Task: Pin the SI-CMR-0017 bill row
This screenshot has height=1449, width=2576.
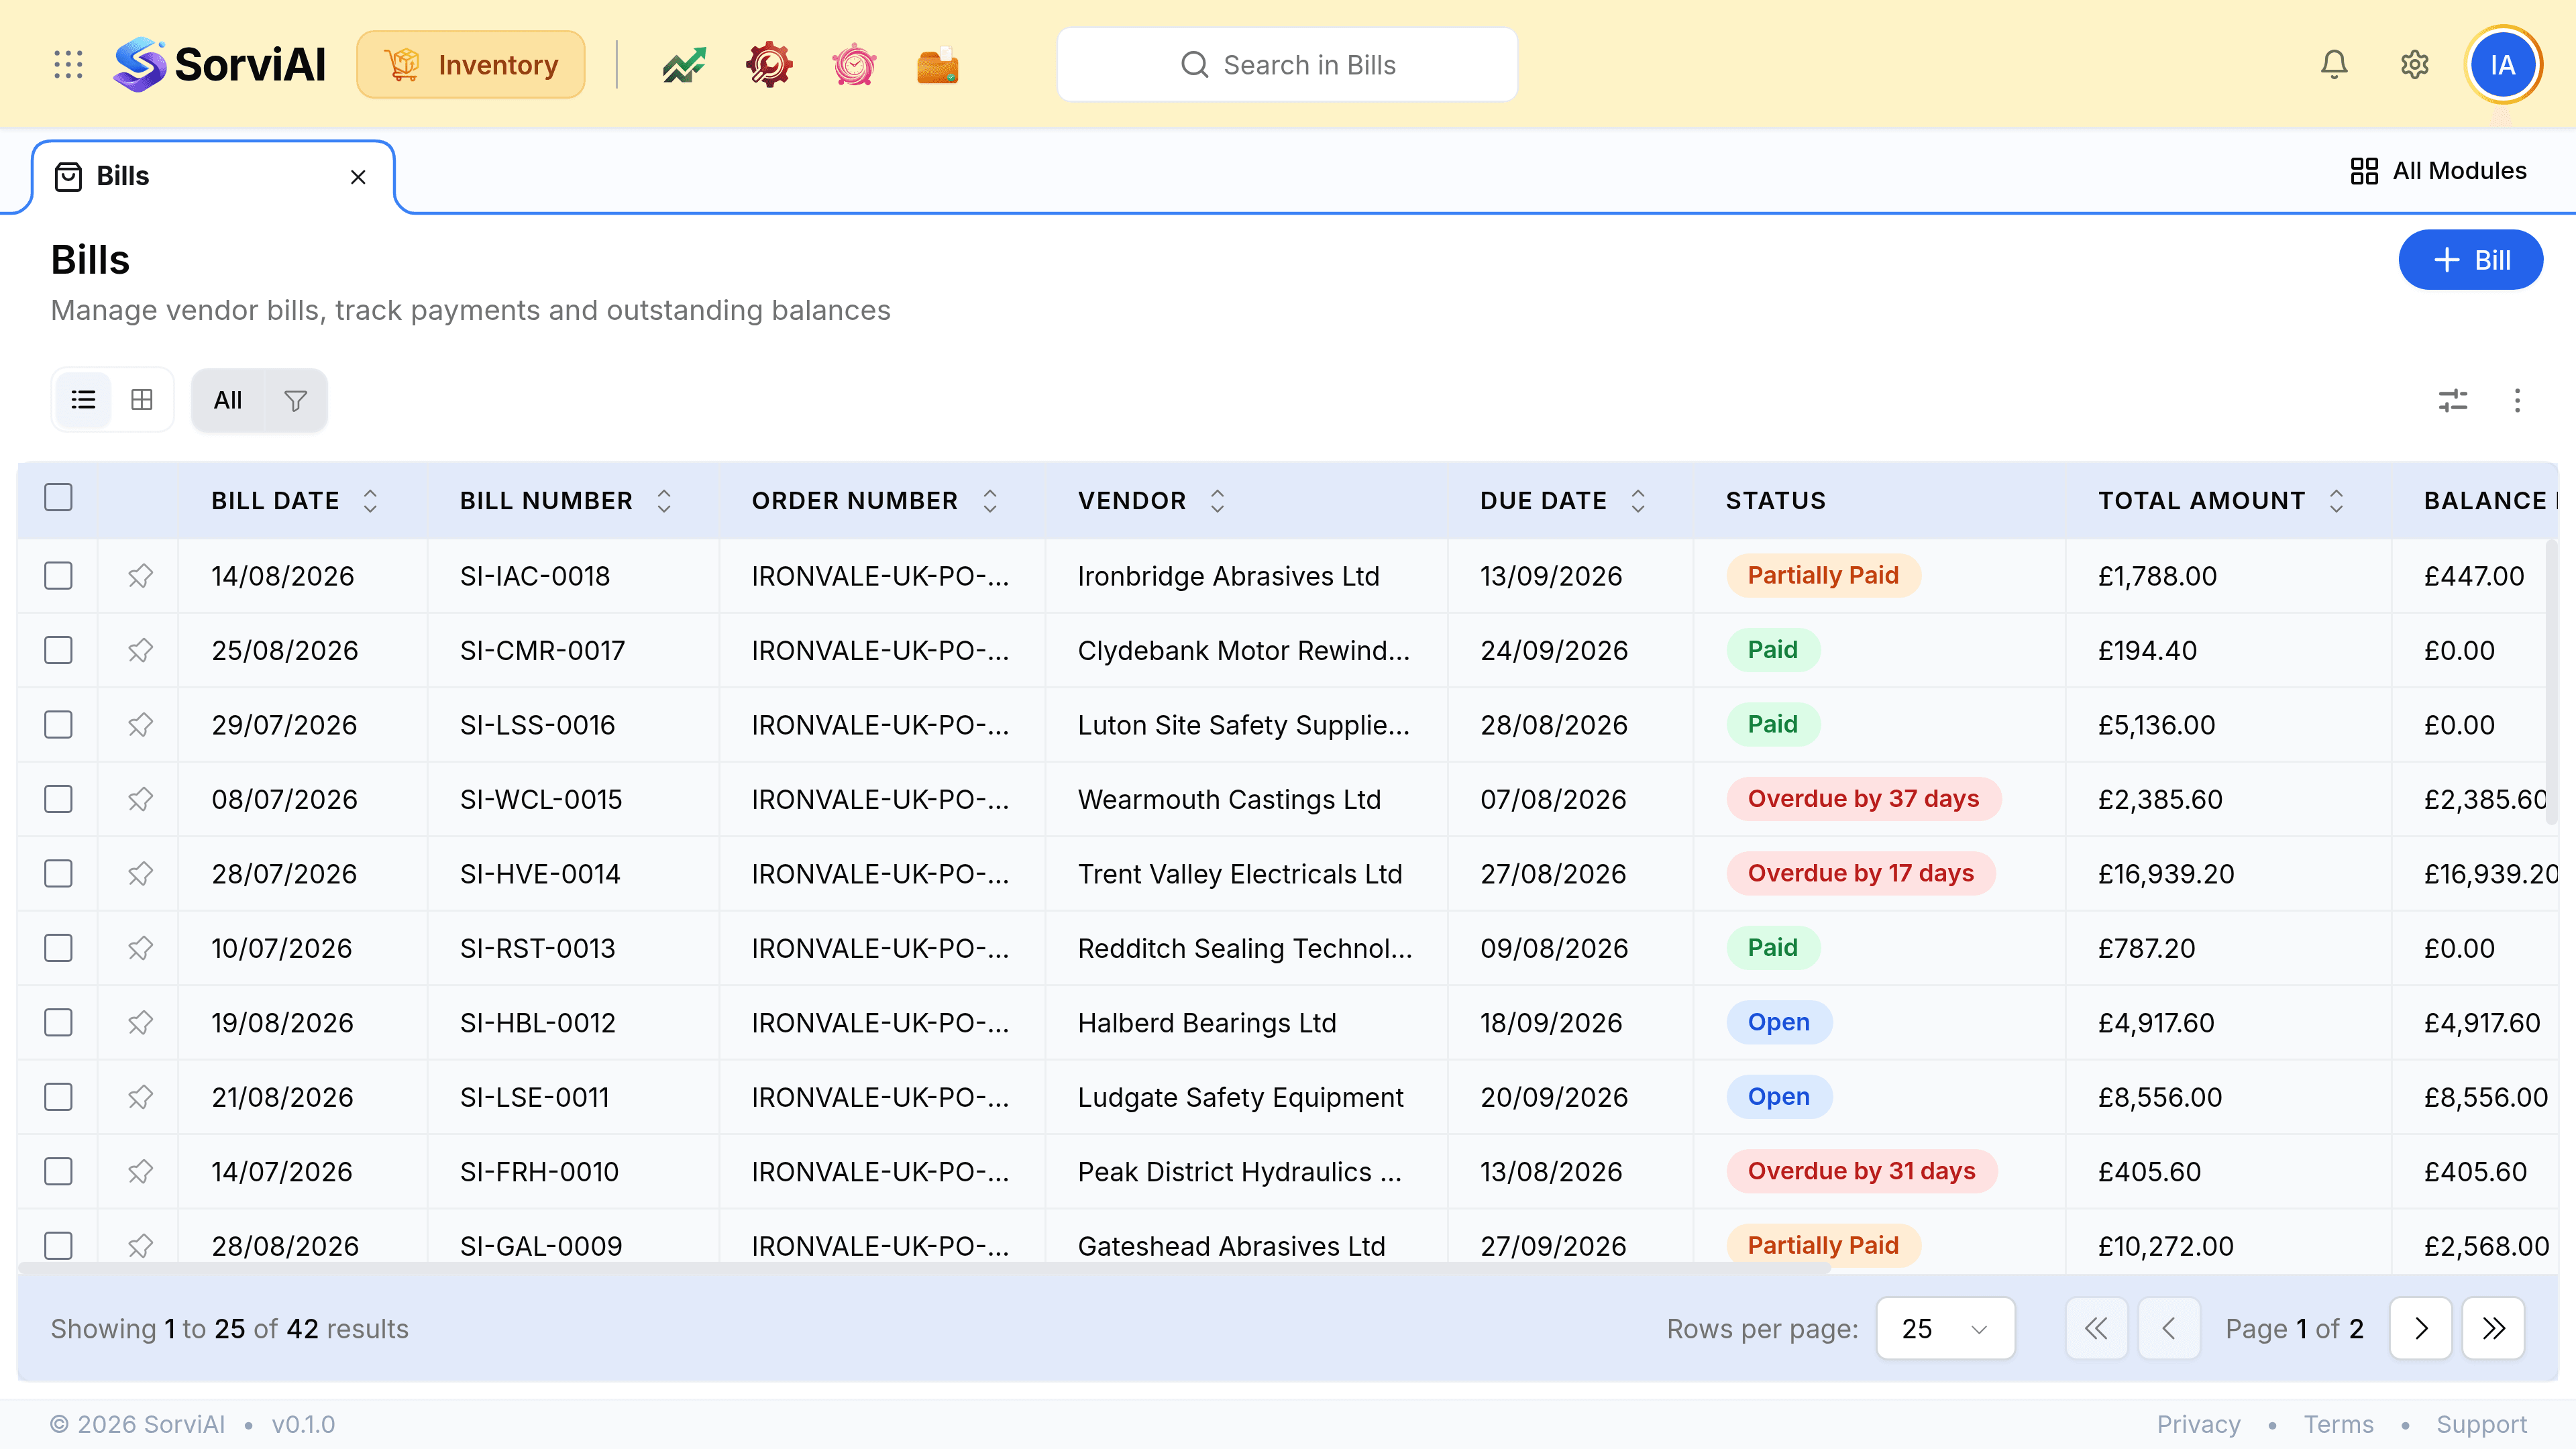Action: [x=140, y=651]
